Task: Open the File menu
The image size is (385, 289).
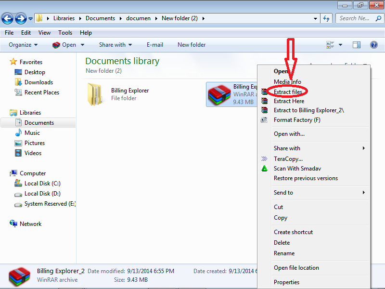Action: click(x=9, y=33)
